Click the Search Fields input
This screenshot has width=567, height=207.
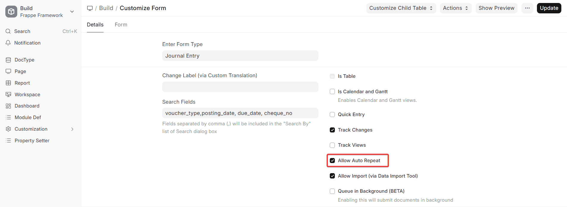click(x=240, y=113)
